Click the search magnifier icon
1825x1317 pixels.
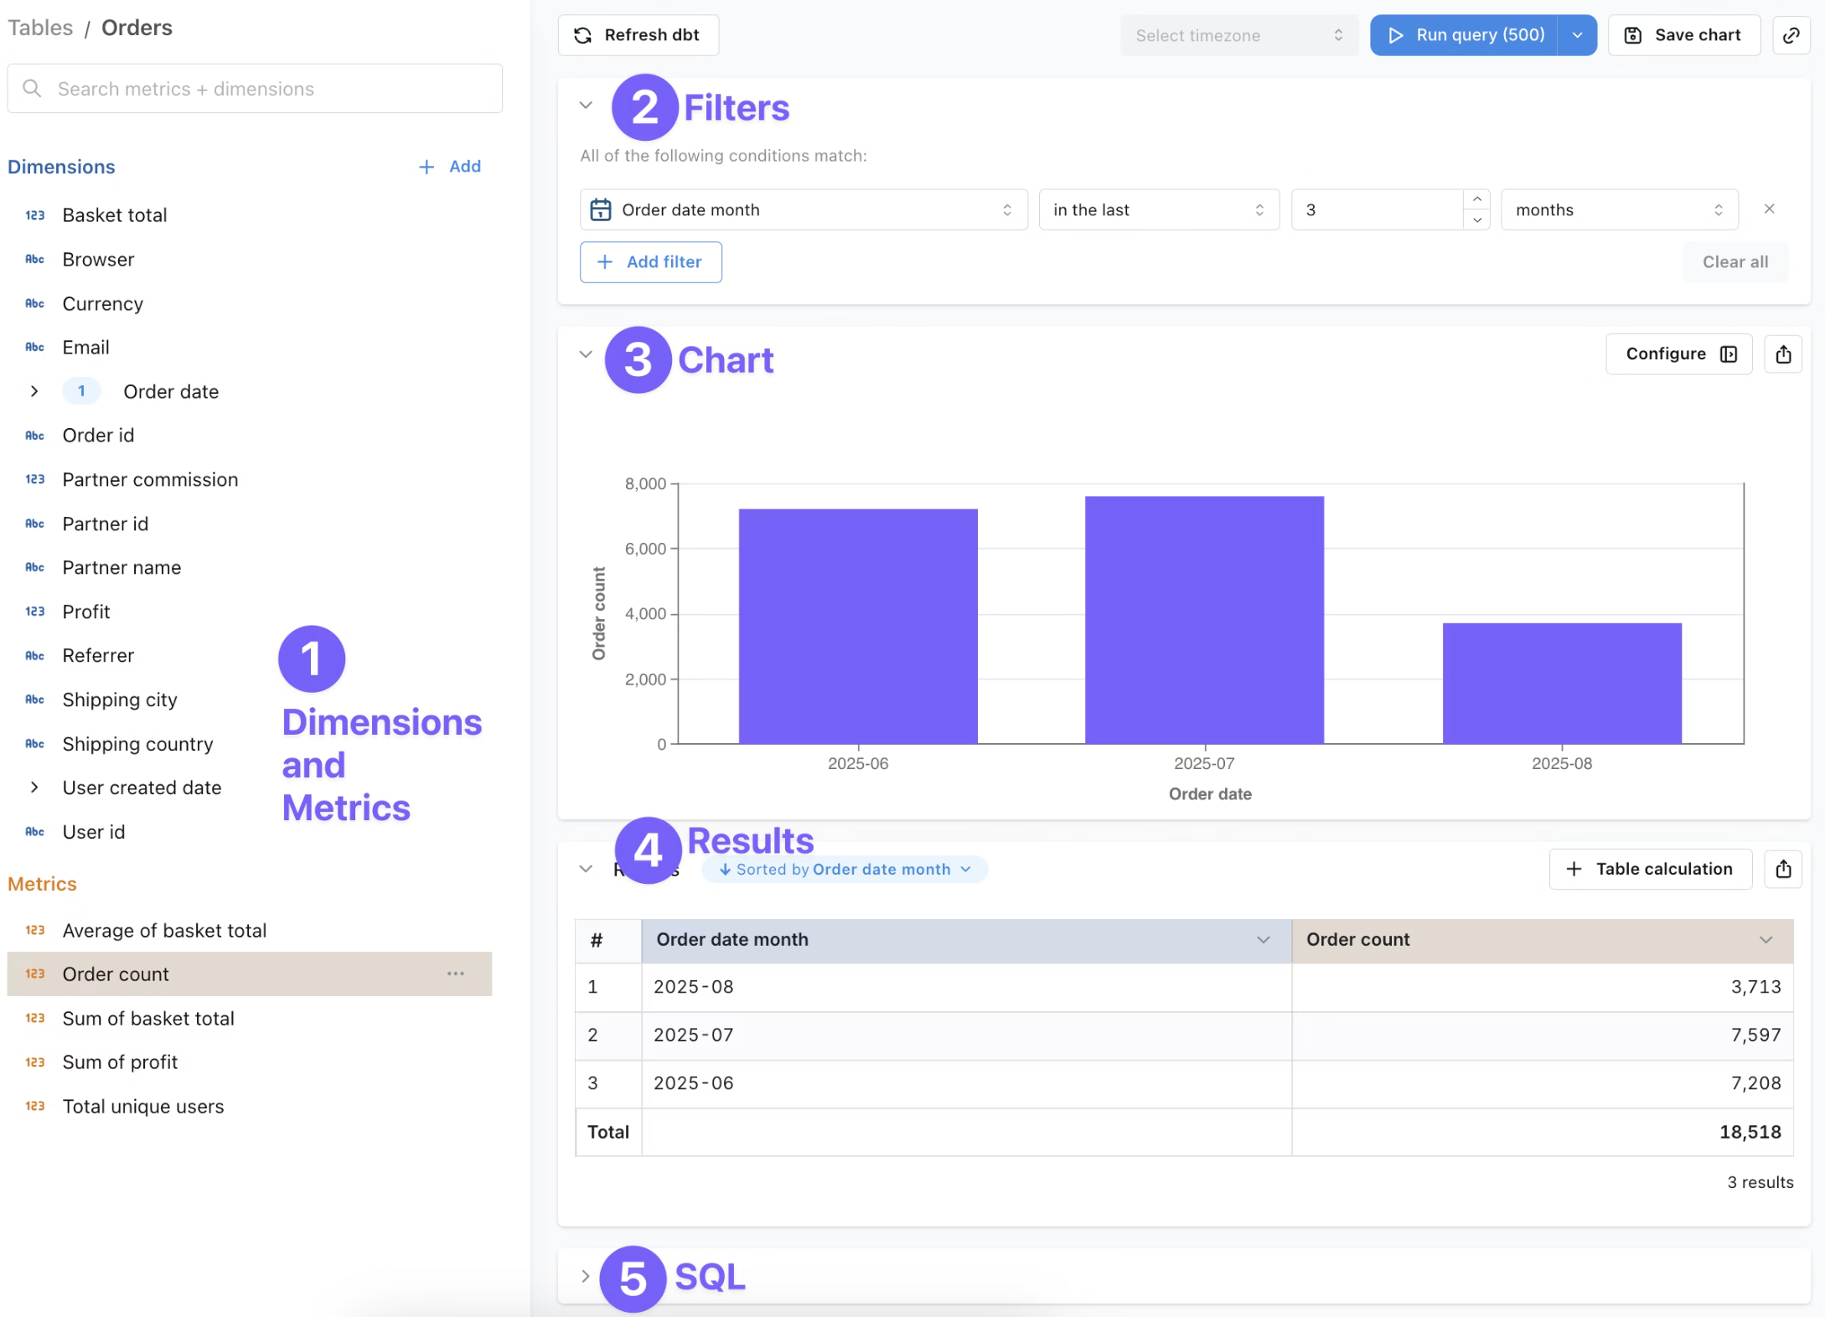(x=32, y=89)
